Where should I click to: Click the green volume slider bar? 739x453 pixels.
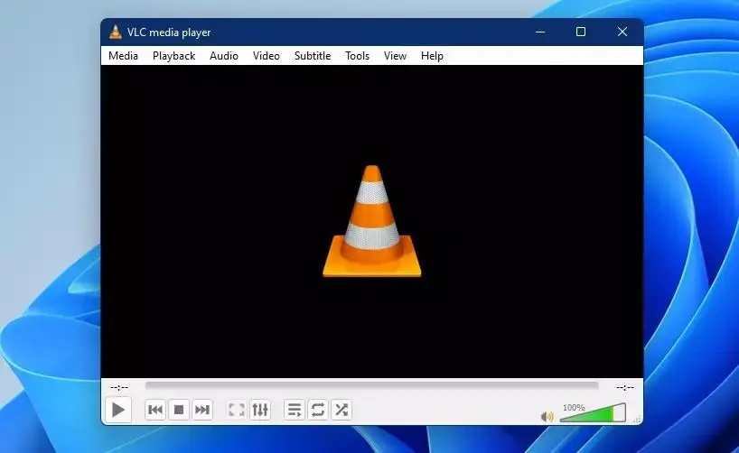click(594, 413)
